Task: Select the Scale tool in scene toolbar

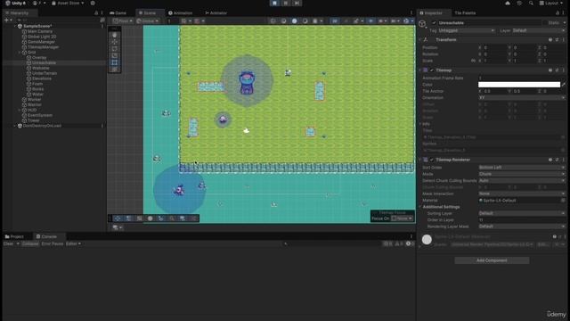Action: click(115, 55)
